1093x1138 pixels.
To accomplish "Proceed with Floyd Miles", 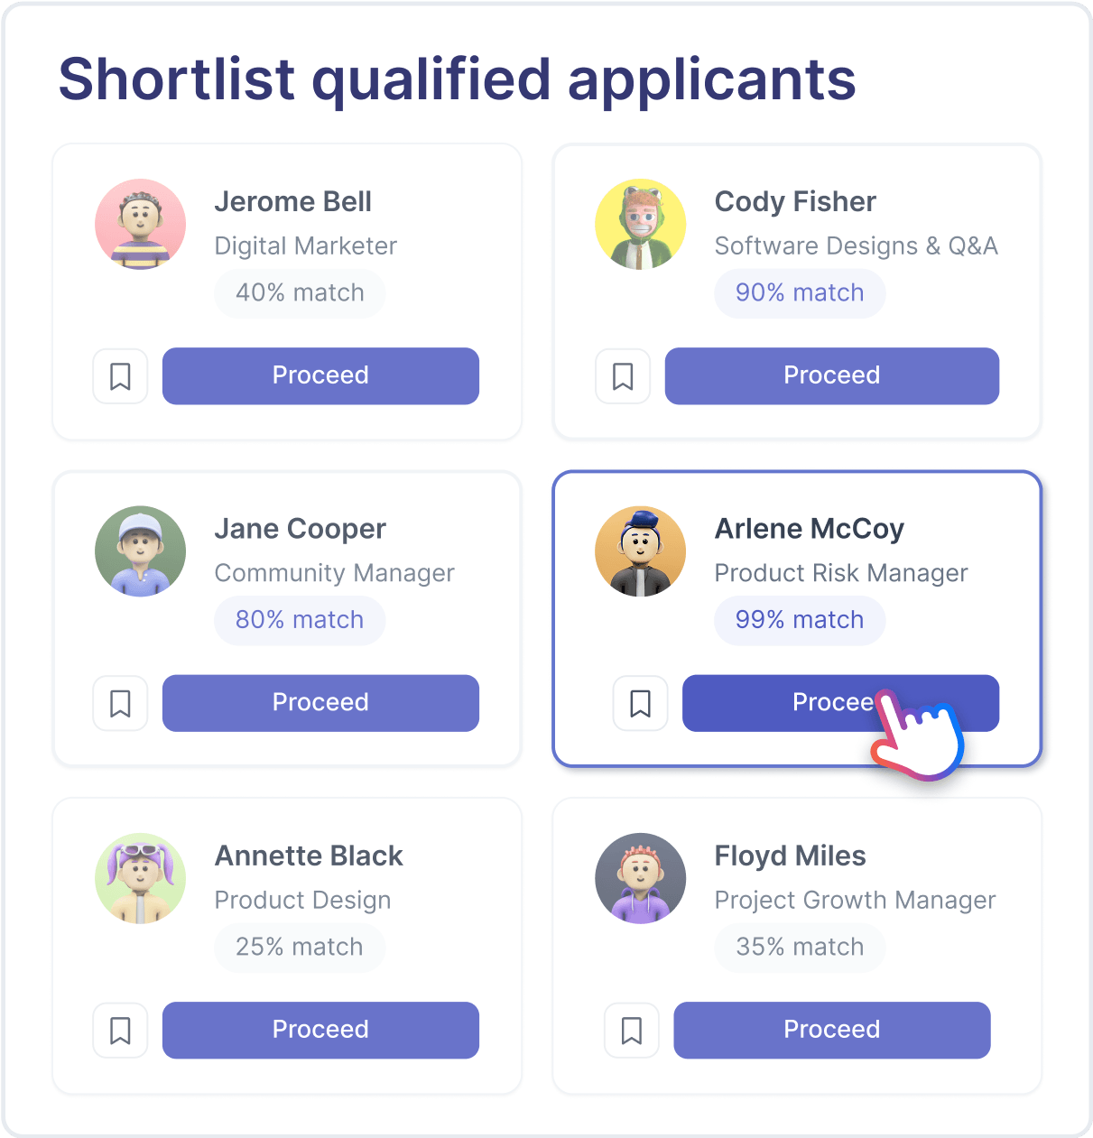I will 831,1030.
